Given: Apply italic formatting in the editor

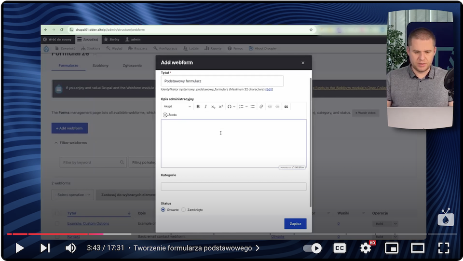Looking at the screenshot, I should tap(205, 107).
